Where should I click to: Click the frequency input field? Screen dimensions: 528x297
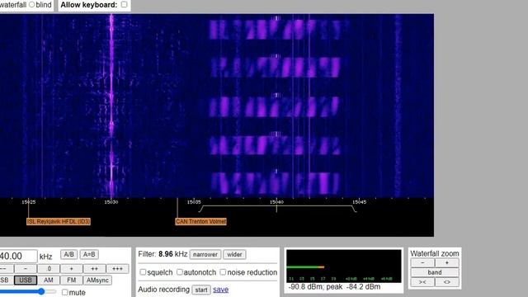[x=18, y=256]
